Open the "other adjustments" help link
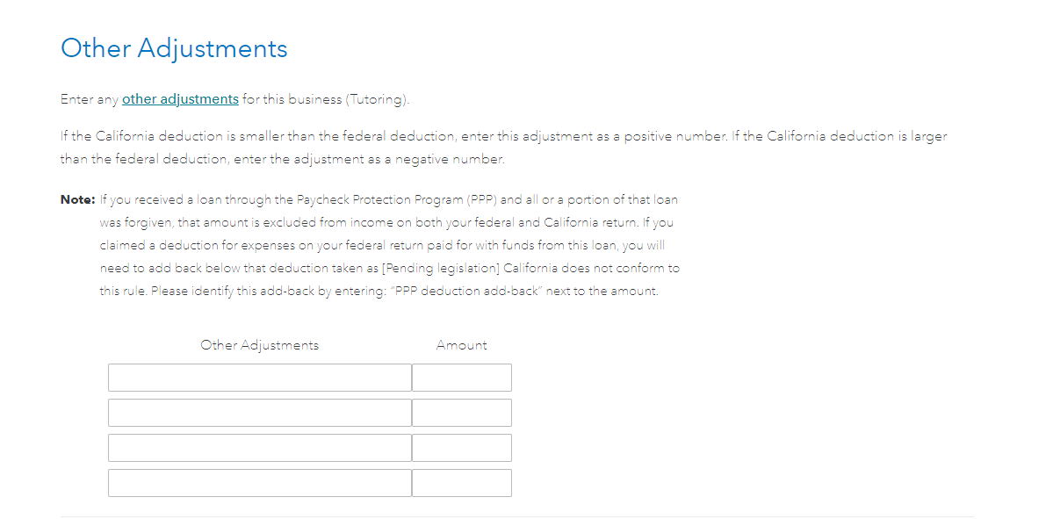1053x519 pixels. pyautogui.click(x=180, y=99)
